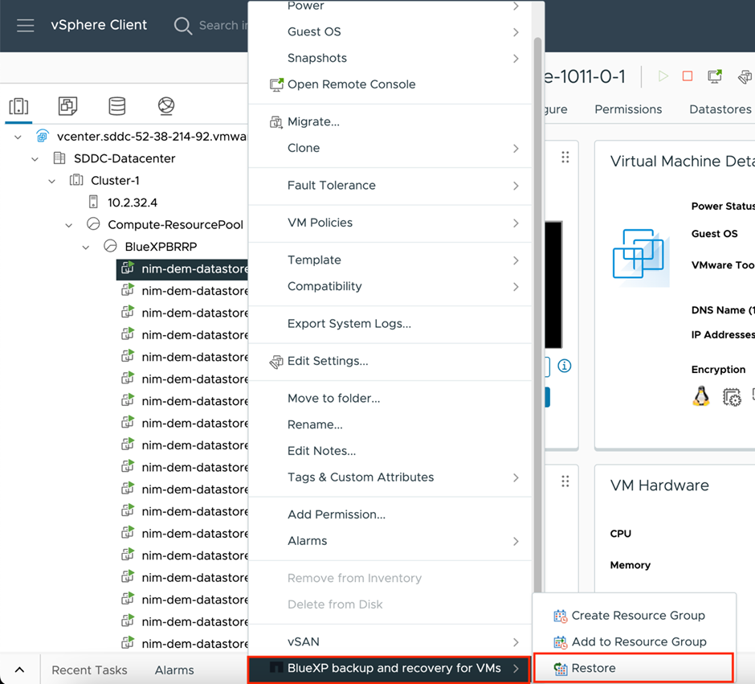Select the VMs and Templates inventory icon
Image resolution: width=755 pixels, height=684 pixels.
pos(67,106)
